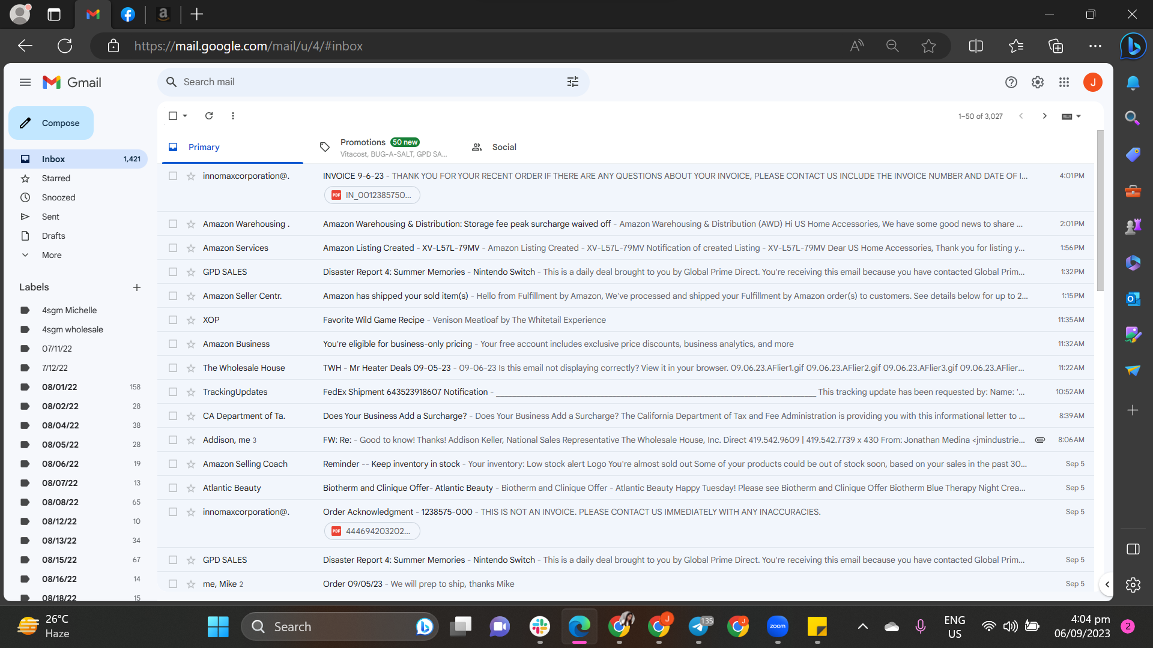Open Gmail settings gear
Image resolution: width=1153 pixels, height=648 pixels.
pyautogui.click(x=1037, y=82)
